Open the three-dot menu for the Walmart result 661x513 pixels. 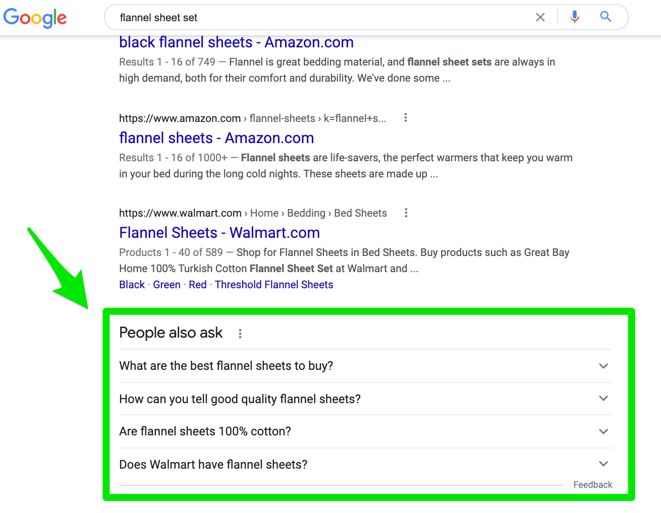point(407,213)
